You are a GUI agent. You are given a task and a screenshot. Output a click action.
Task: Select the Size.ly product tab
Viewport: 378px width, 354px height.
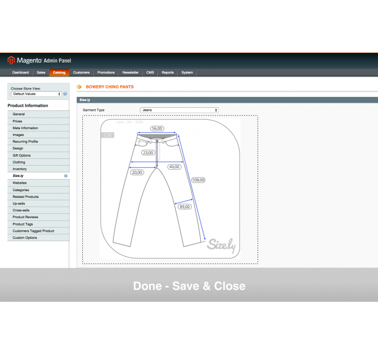tap(39, 176)
